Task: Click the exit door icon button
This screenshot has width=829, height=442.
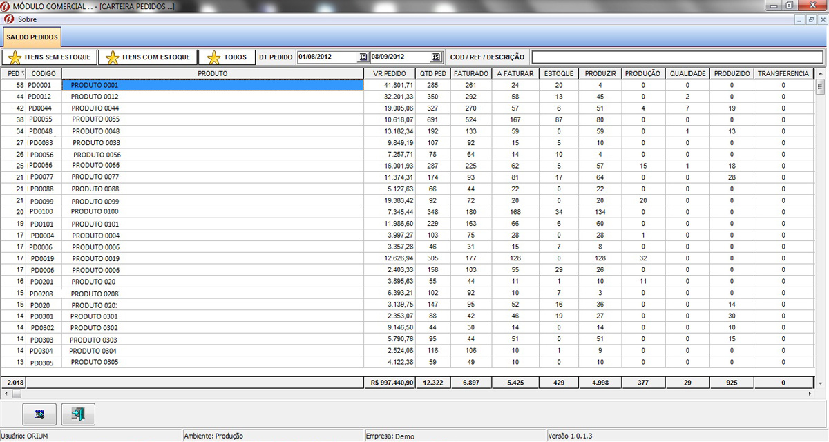Action: (x=78, y=414)
